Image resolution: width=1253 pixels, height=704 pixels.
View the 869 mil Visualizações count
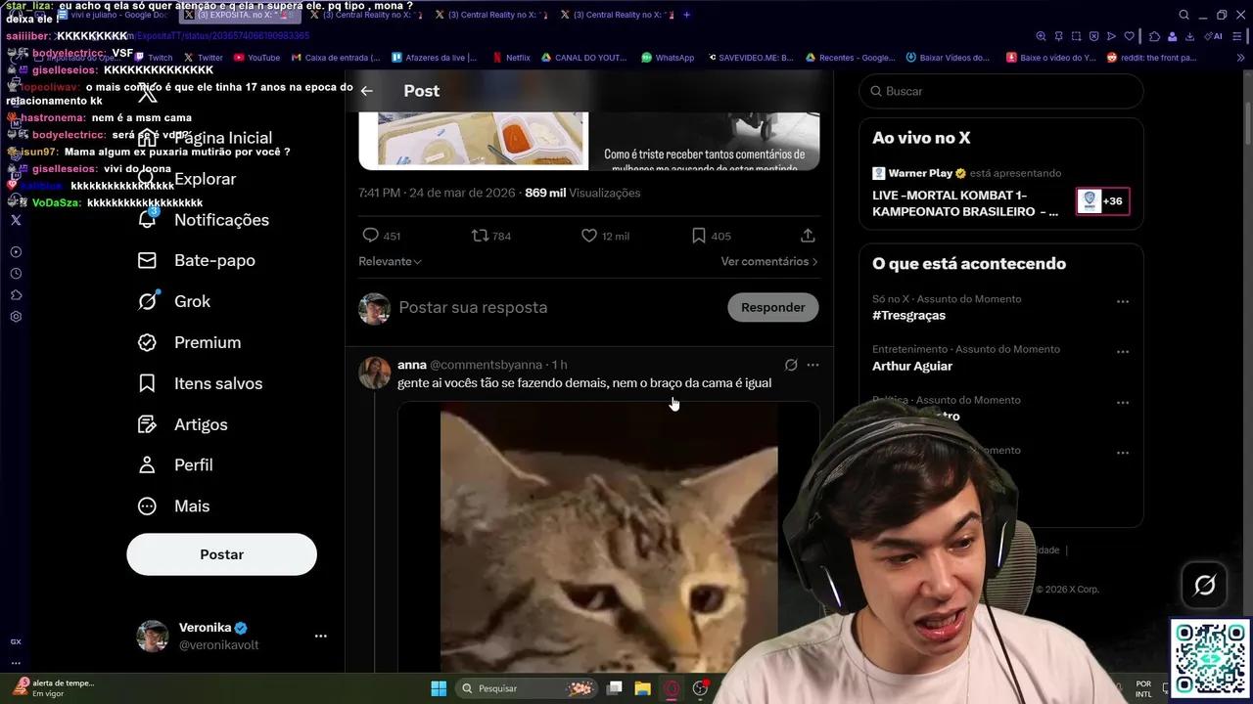click(x=582, y=193)
